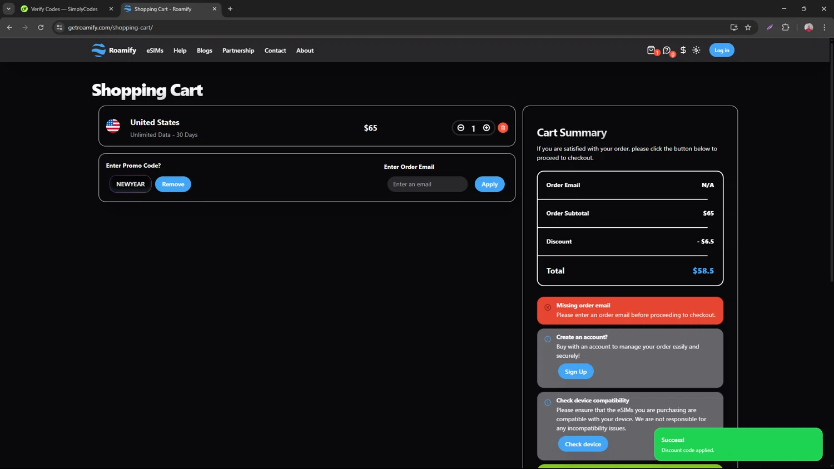Apply the order email
This screenshot has height=469, width=834.
point(489,184)
